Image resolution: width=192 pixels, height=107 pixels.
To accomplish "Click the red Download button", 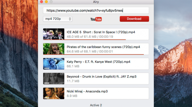I will [x=134, y=19].
